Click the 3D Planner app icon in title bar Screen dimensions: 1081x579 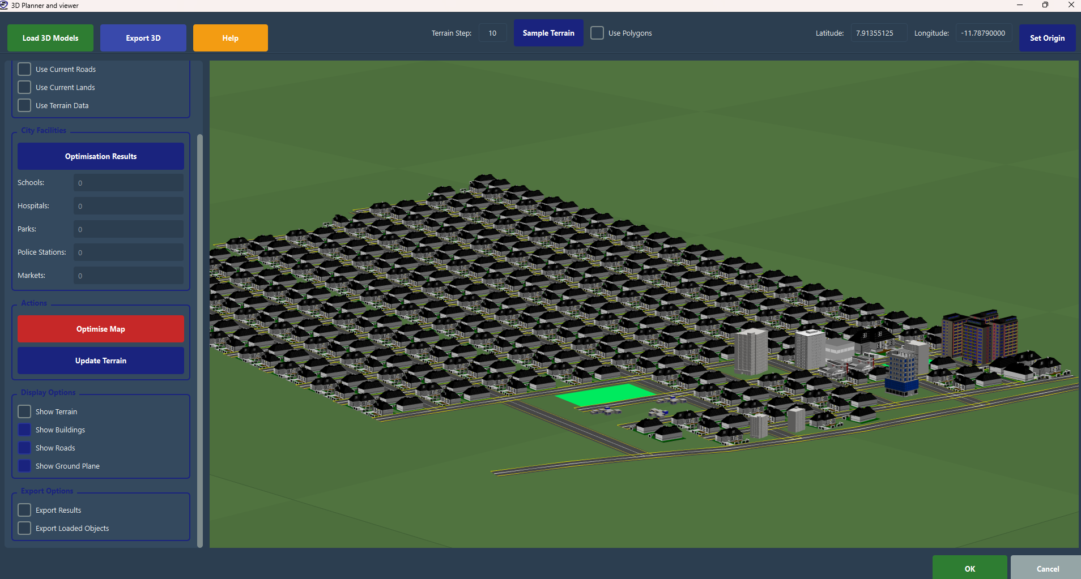click(5, 5)
